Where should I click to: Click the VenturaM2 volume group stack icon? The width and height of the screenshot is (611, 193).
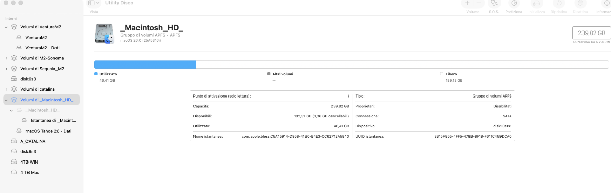[14, 27]
